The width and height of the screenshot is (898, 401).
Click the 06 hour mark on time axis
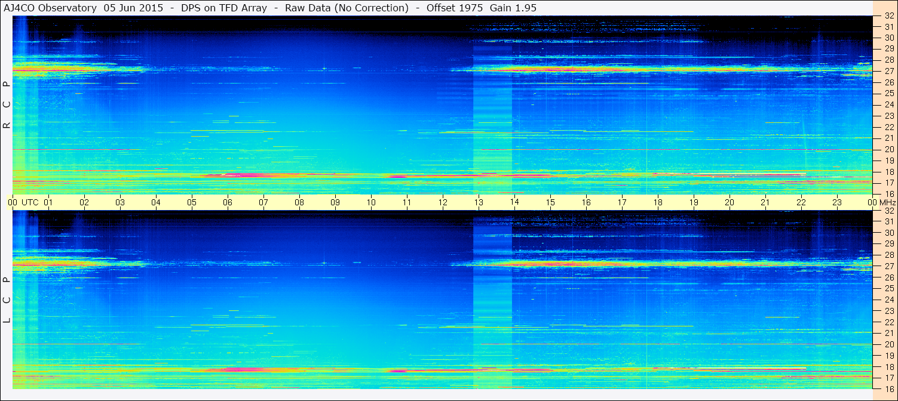[x=228, y=202]
